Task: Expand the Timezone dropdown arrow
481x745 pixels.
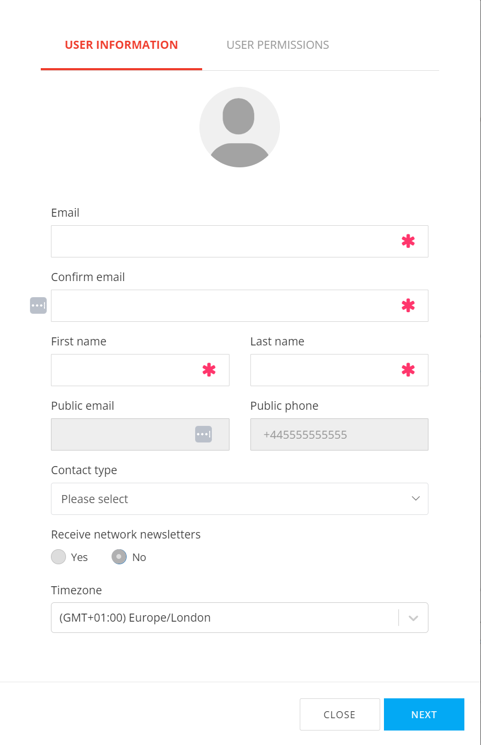Action: 413,618
